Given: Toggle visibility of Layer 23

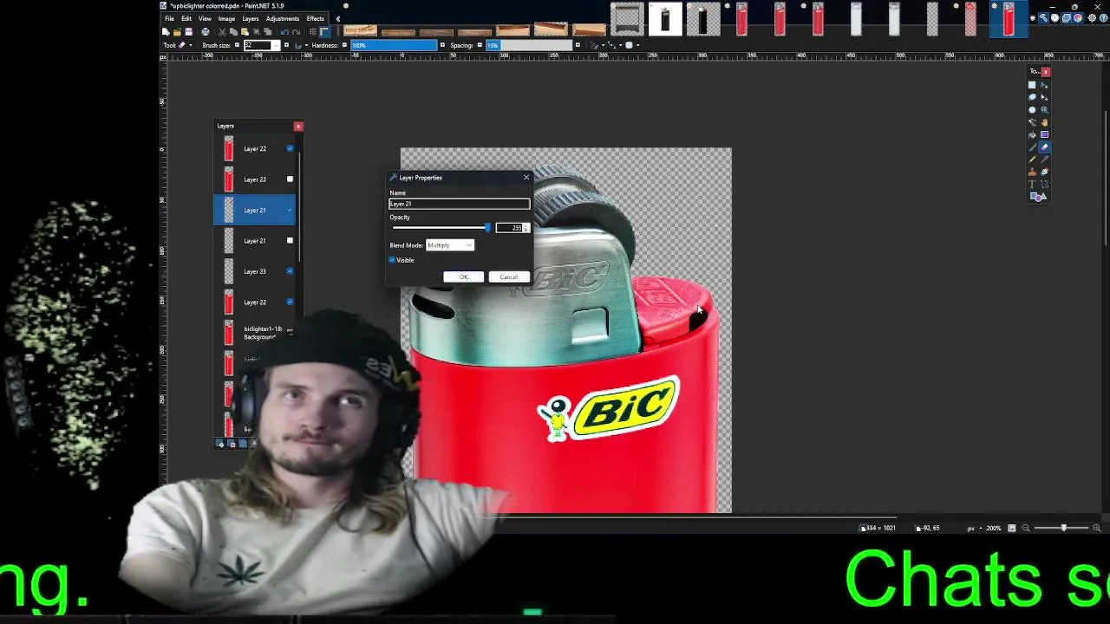Looking at the screenshot, I should [290, 271].
